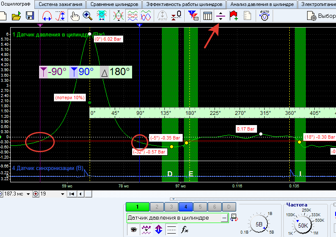Toggle the table columns grid icon
Viewport: 336px width, 237px height.
click(207, 16)
